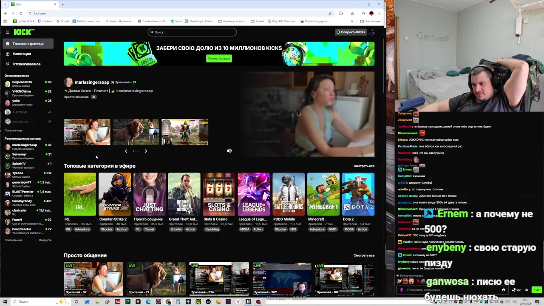Go to next carousel slide arrow
The image size is (544, 306).
146,151
